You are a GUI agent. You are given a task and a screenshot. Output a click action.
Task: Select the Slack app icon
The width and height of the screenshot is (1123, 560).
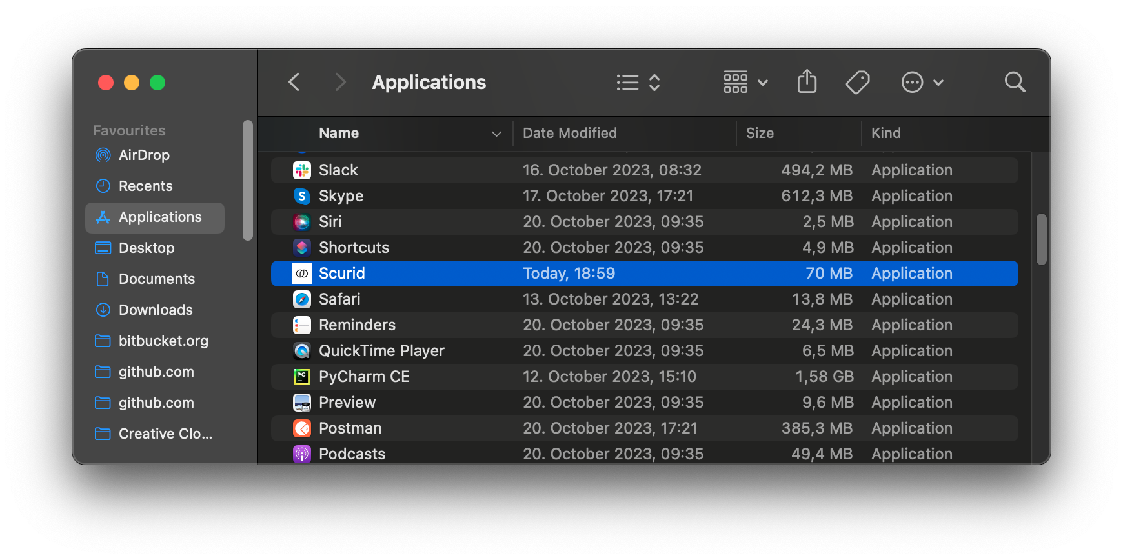[301, 170]
